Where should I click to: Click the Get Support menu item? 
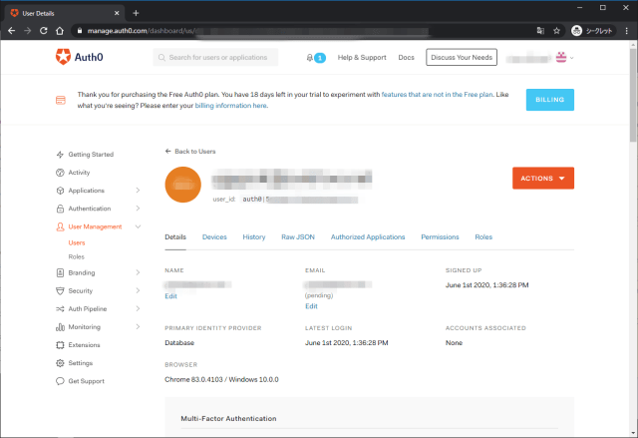87,381
